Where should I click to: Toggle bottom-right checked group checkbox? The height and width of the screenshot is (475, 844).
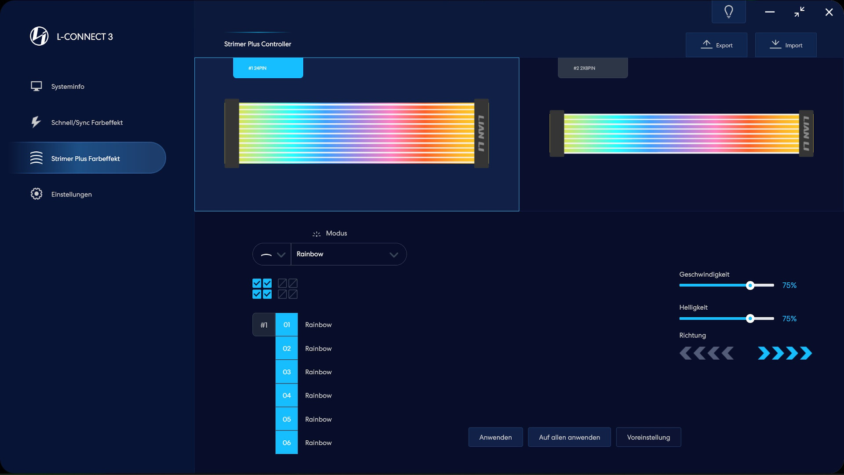pos(267,294)
